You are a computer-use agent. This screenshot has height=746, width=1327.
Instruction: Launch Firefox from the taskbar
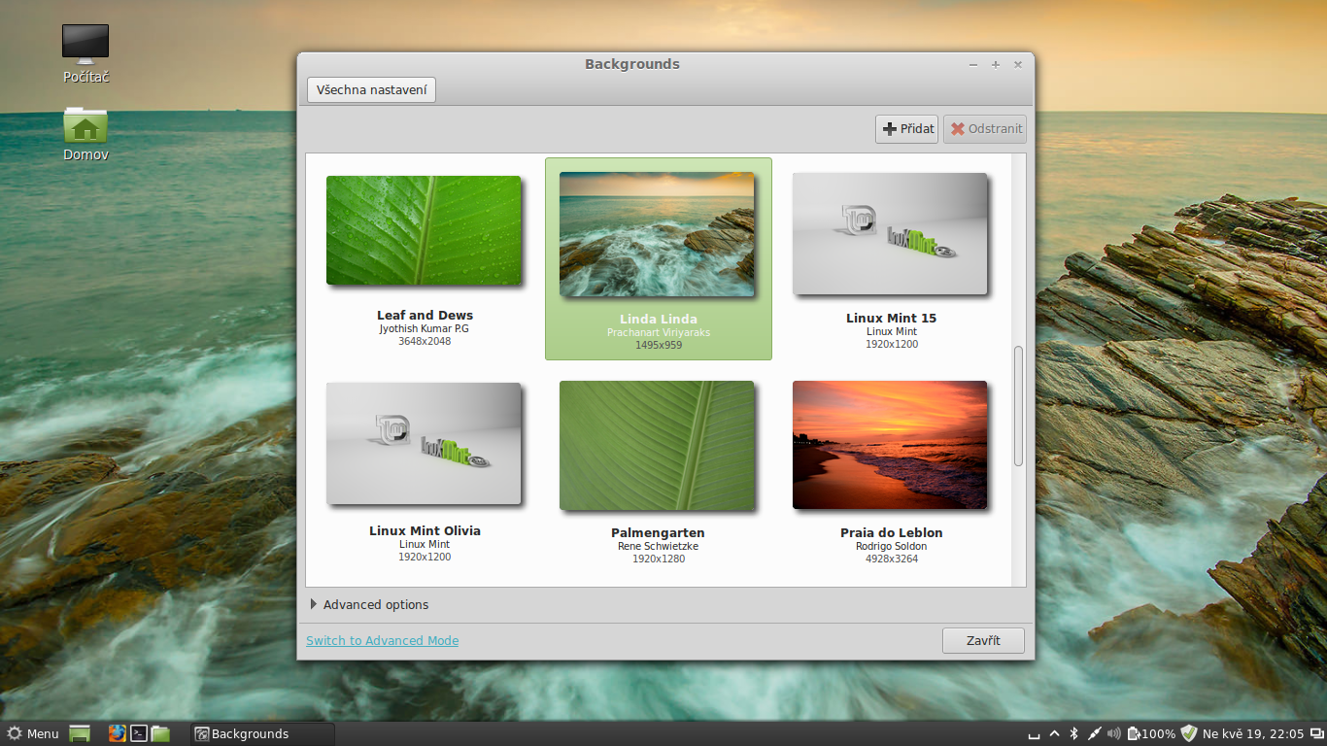click(118, 733)
